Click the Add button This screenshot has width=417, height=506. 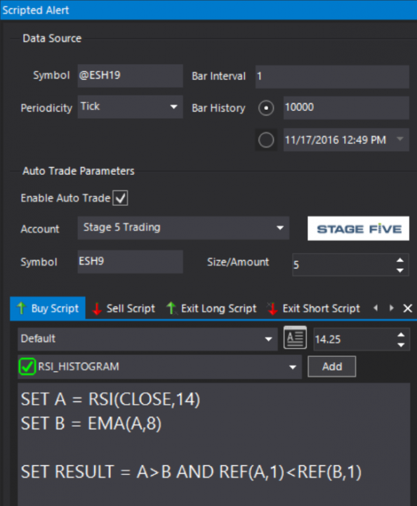tap(332, 367)
